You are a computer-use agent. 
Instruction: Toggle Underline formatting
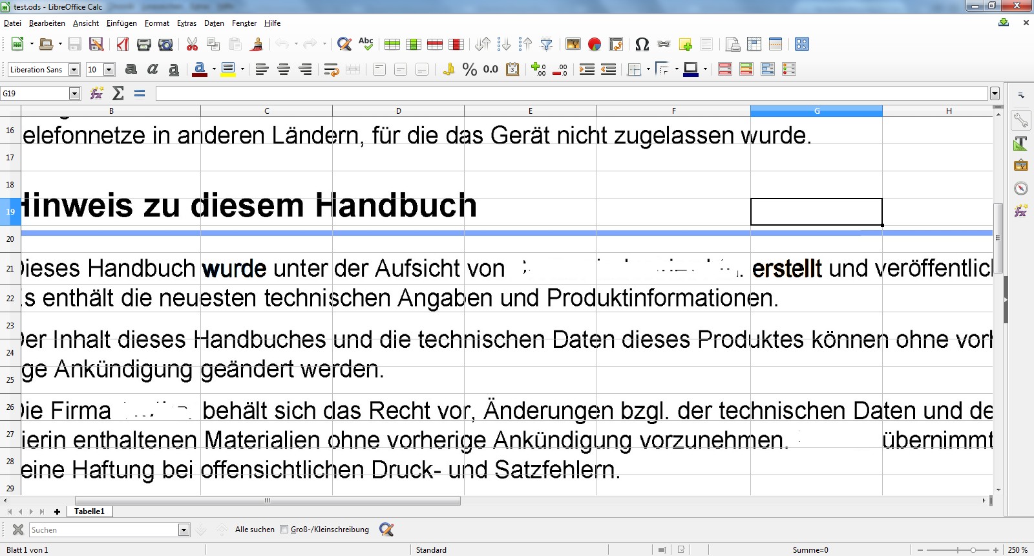click(174, 69)
